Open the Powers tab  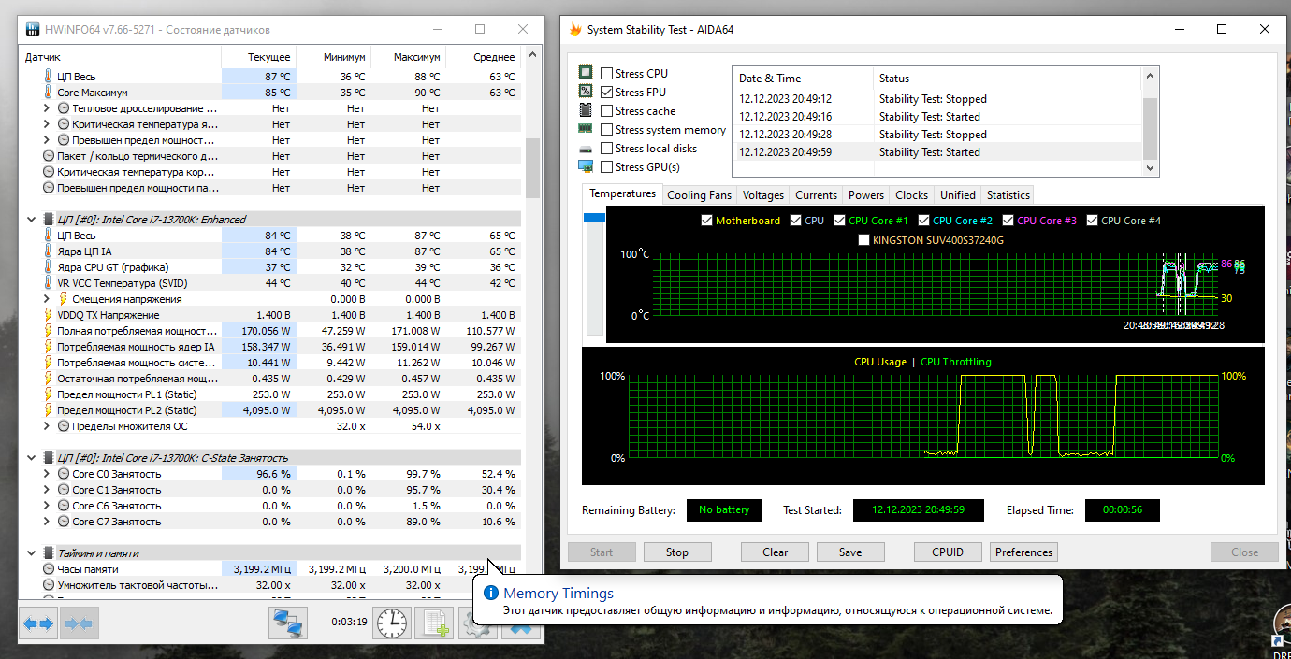point(865,195)
